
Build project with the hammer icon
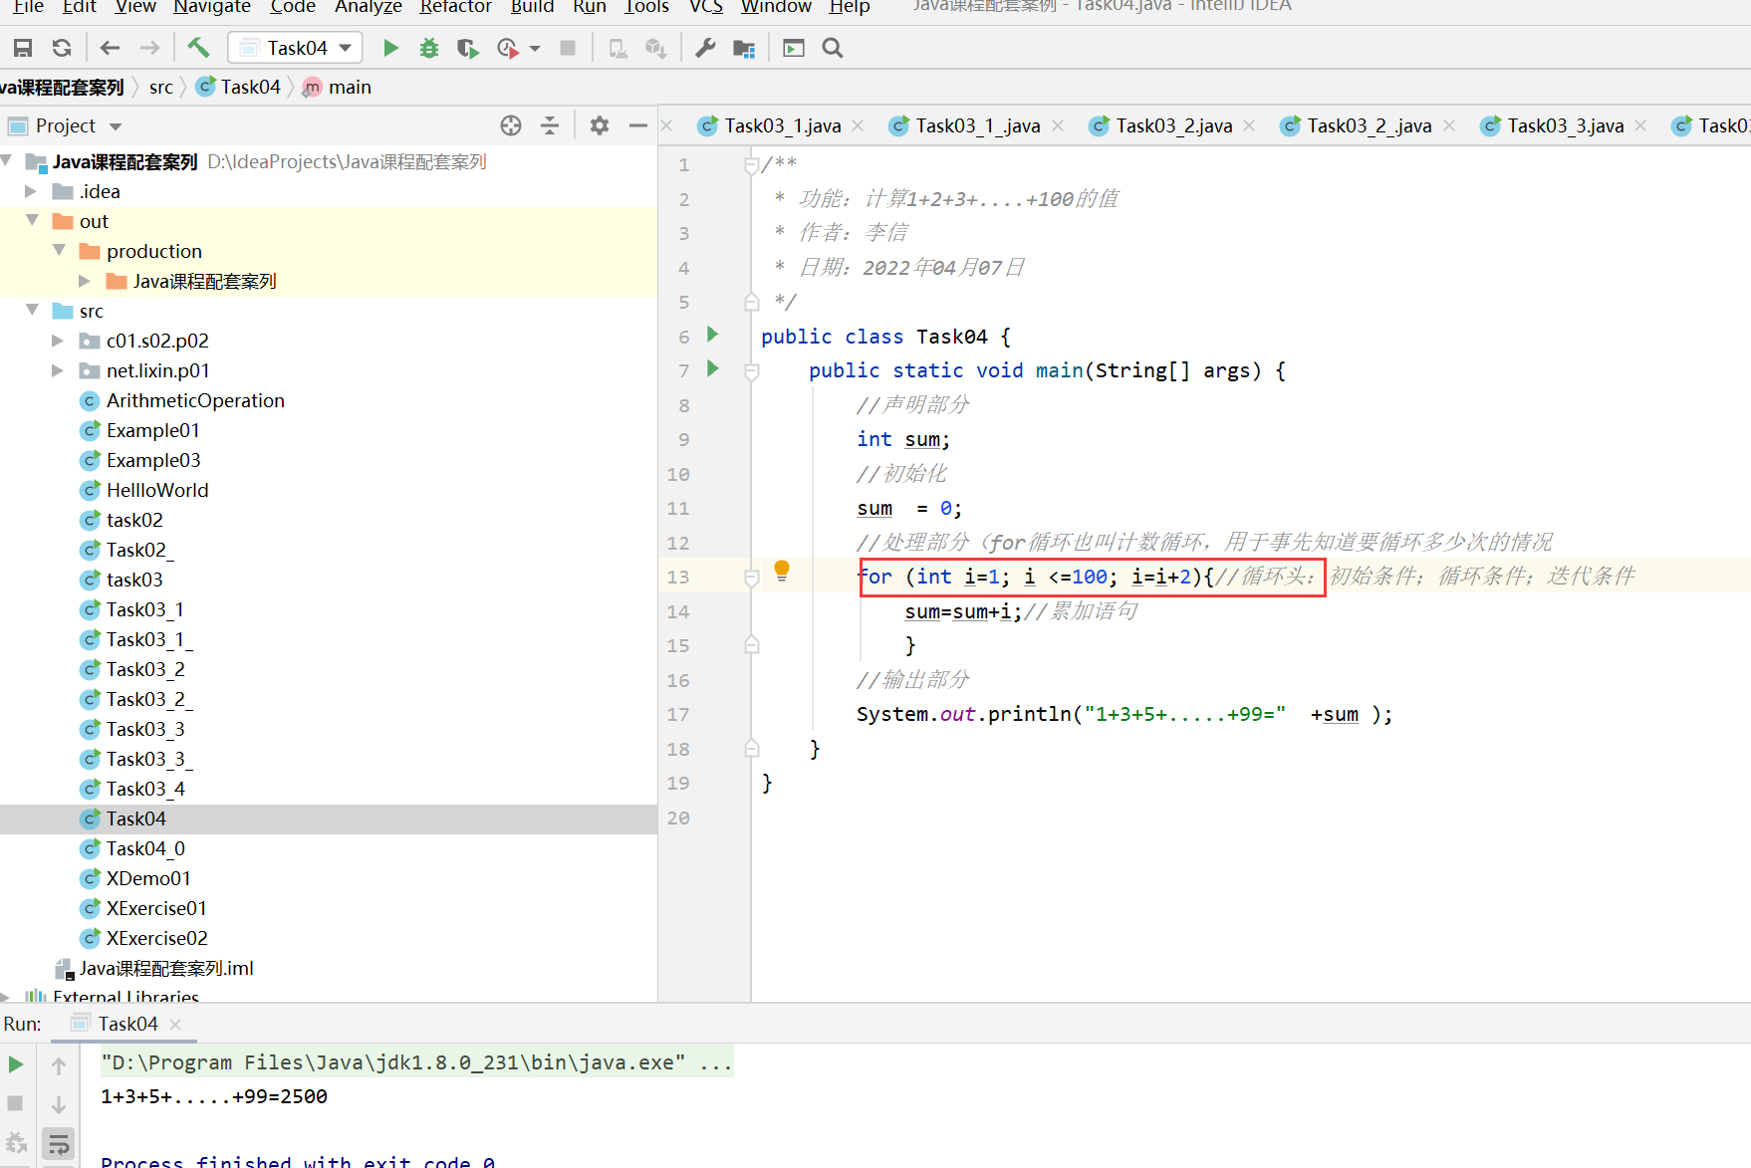click(198, 48)
